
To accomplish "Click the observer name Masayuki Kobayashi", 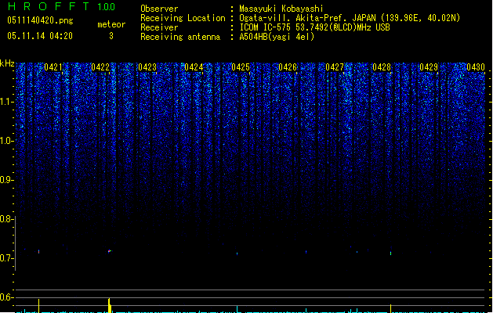I will click(281, 9).
